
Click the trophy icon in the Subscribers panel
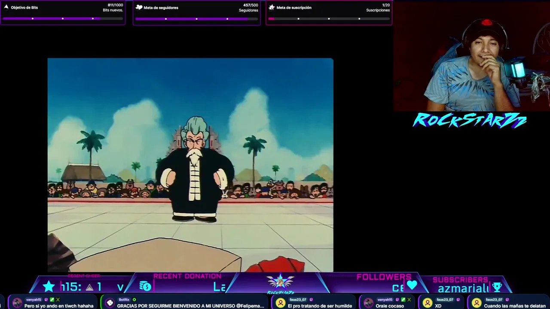pyautogui.click(x=497, y=287)
